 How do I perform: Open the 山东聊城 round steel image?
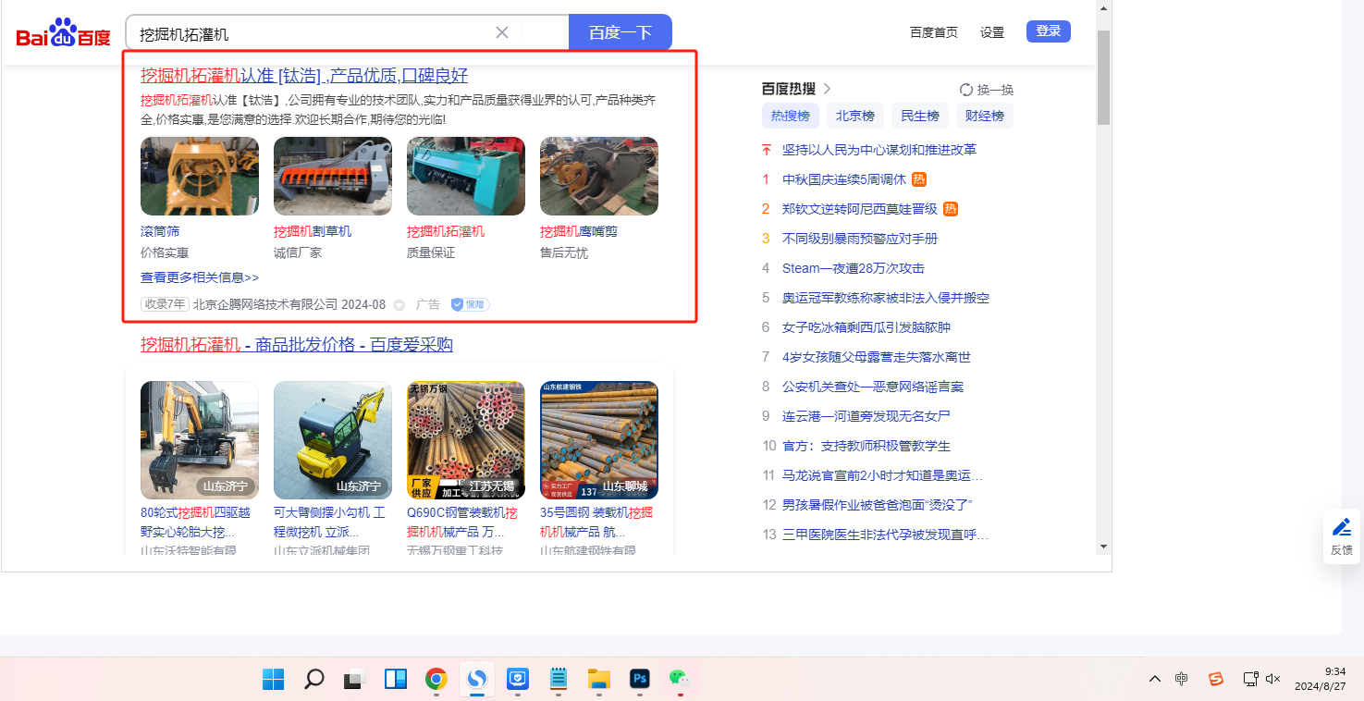coord(599,440)
